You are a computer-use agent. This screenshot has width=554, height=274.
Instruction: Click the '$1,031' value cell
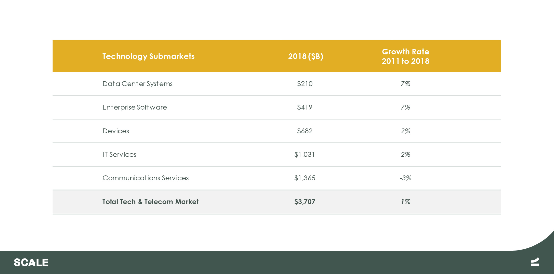305,154
